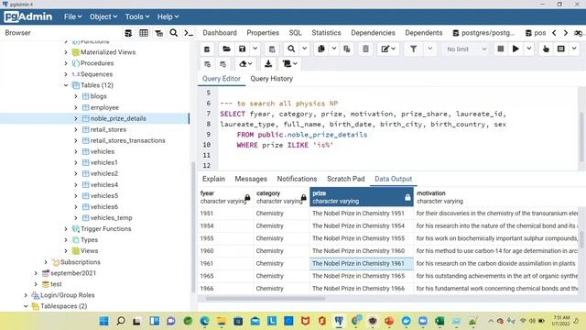Image resolution: width=586 pixels, height=330 pixels.
Task: Click the Save data changes icon
Action: point(272,49)
